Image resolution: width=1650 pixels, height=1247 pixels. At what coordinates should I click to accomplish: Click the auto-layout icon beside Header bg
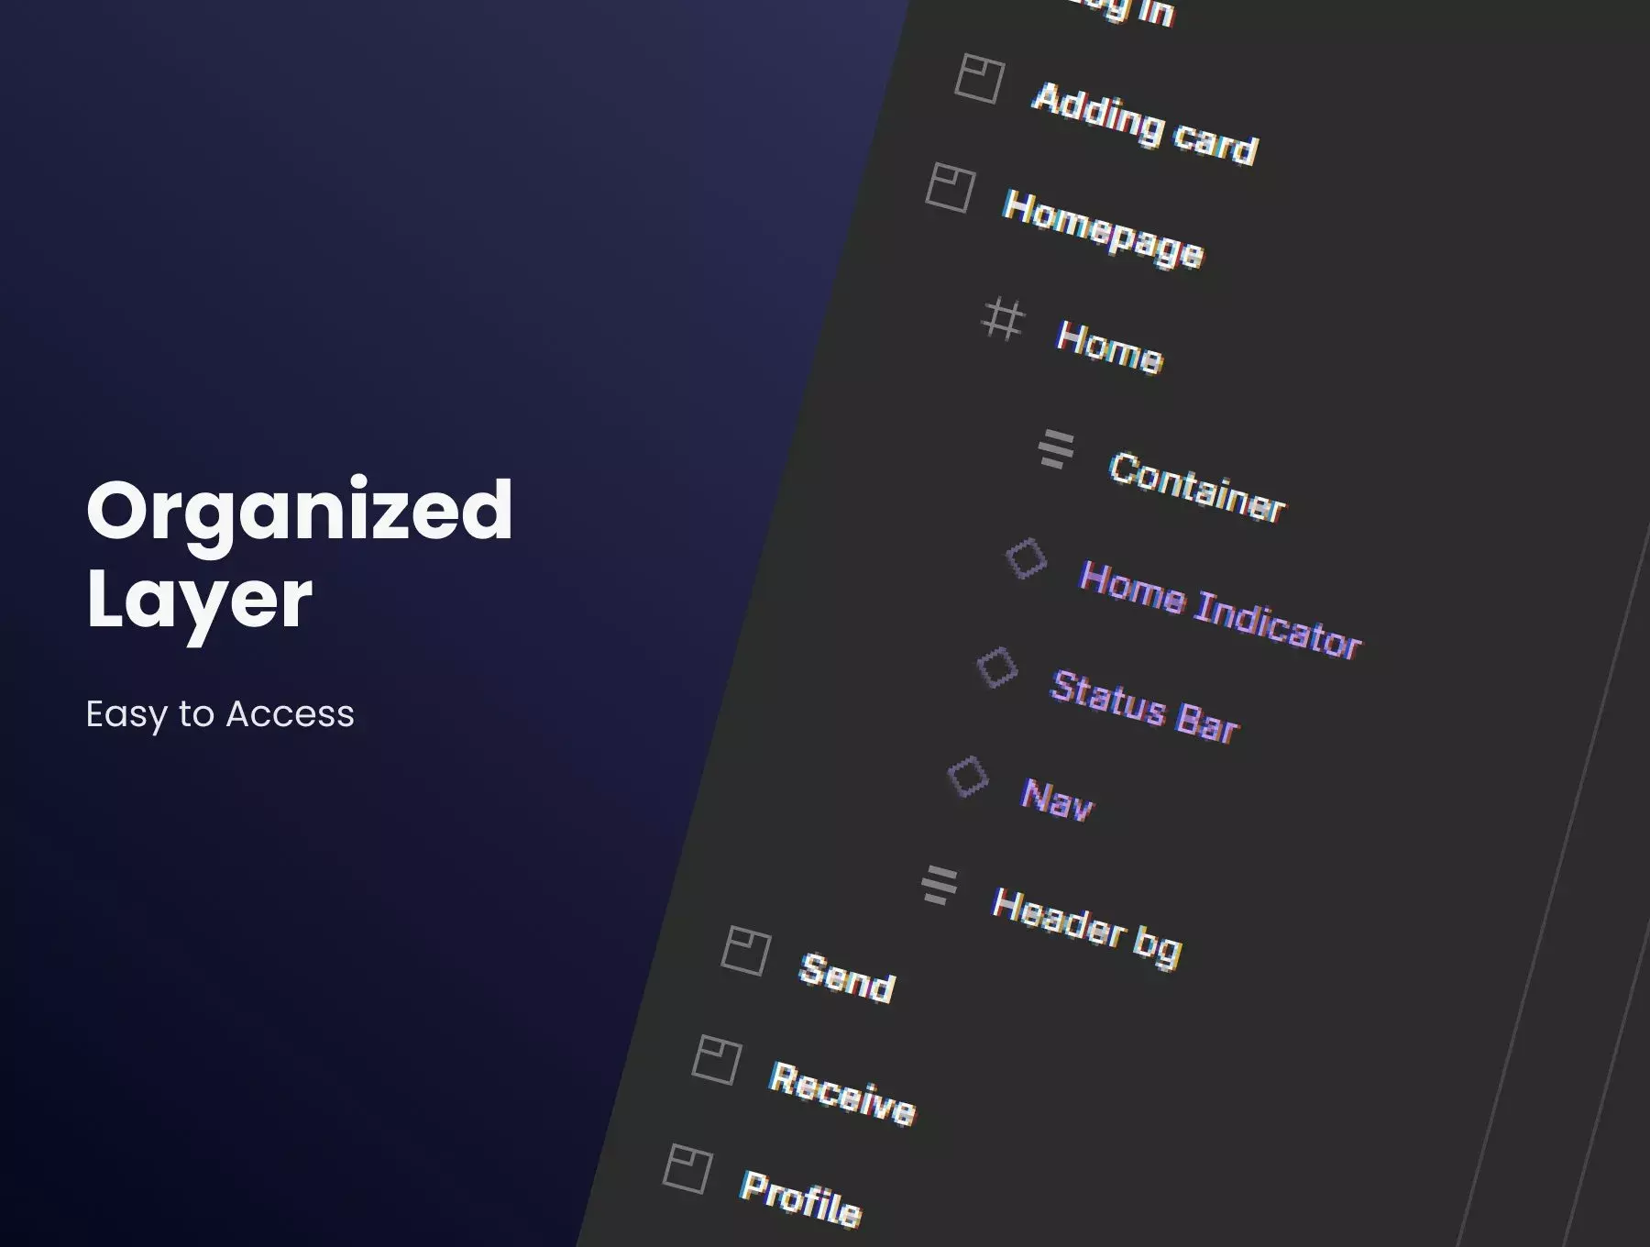940,885
